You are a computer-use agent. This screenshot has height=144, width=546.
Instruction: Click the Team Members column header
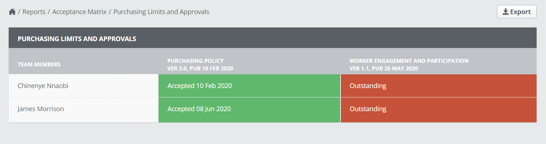[39, 65]
